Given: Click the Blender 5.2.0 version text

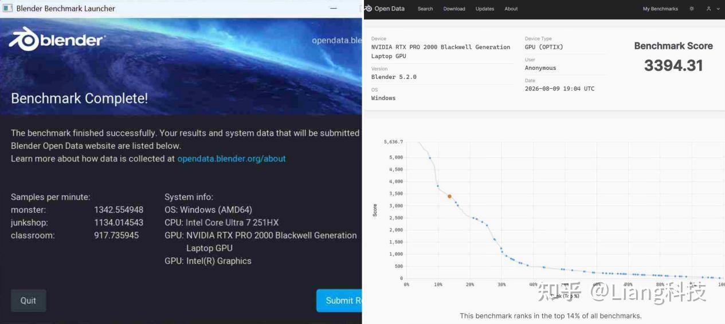Looking at the screenshot, I should click(x=394, y=77).
